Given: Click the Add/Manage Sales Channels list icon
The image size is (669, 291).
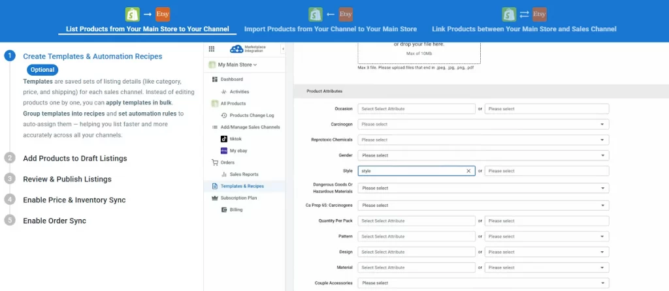Looking at the screenshot, I should pyautogui.click(x=214, y=127).
